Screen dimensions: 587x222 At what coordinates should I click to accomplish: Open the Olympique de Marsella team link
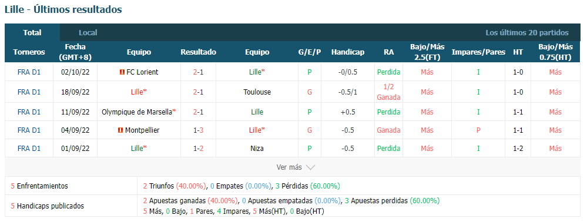[x=137, y=112]
